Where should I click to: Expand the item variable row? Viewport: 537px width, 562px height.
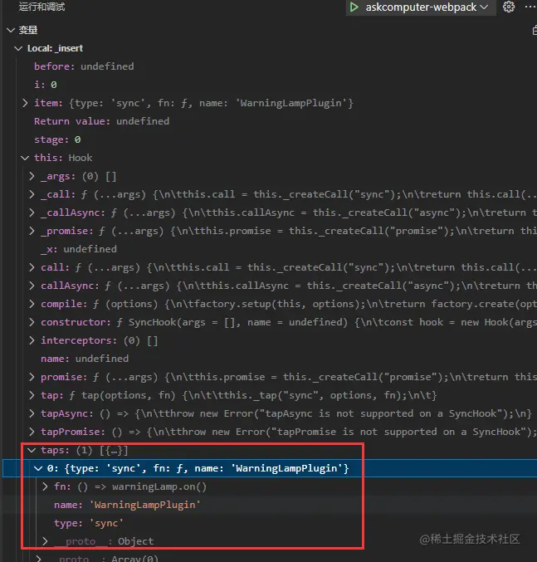coord(25,103)
